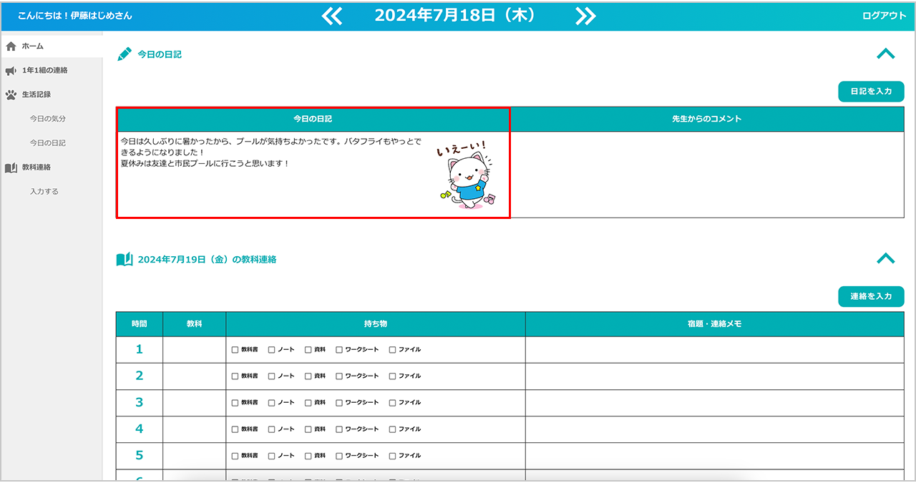The width and height of the screenshot is (916, 483).
Task: Click the megaphone icon for class announcements
Action: pos(11,71)
